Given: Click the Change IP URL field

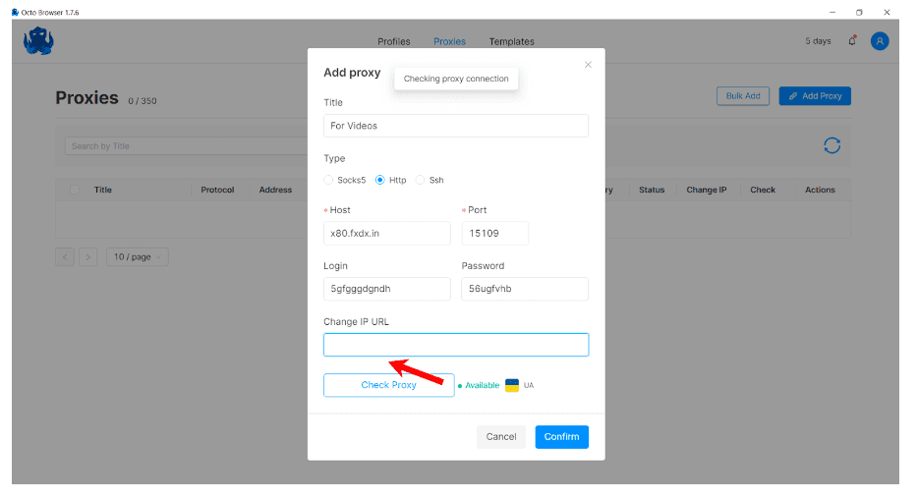Looking at the screenshot, I should [455, 344].
